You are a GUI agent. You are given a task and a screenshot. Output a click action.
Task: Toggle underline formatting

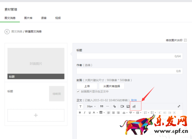click(89, 113)
